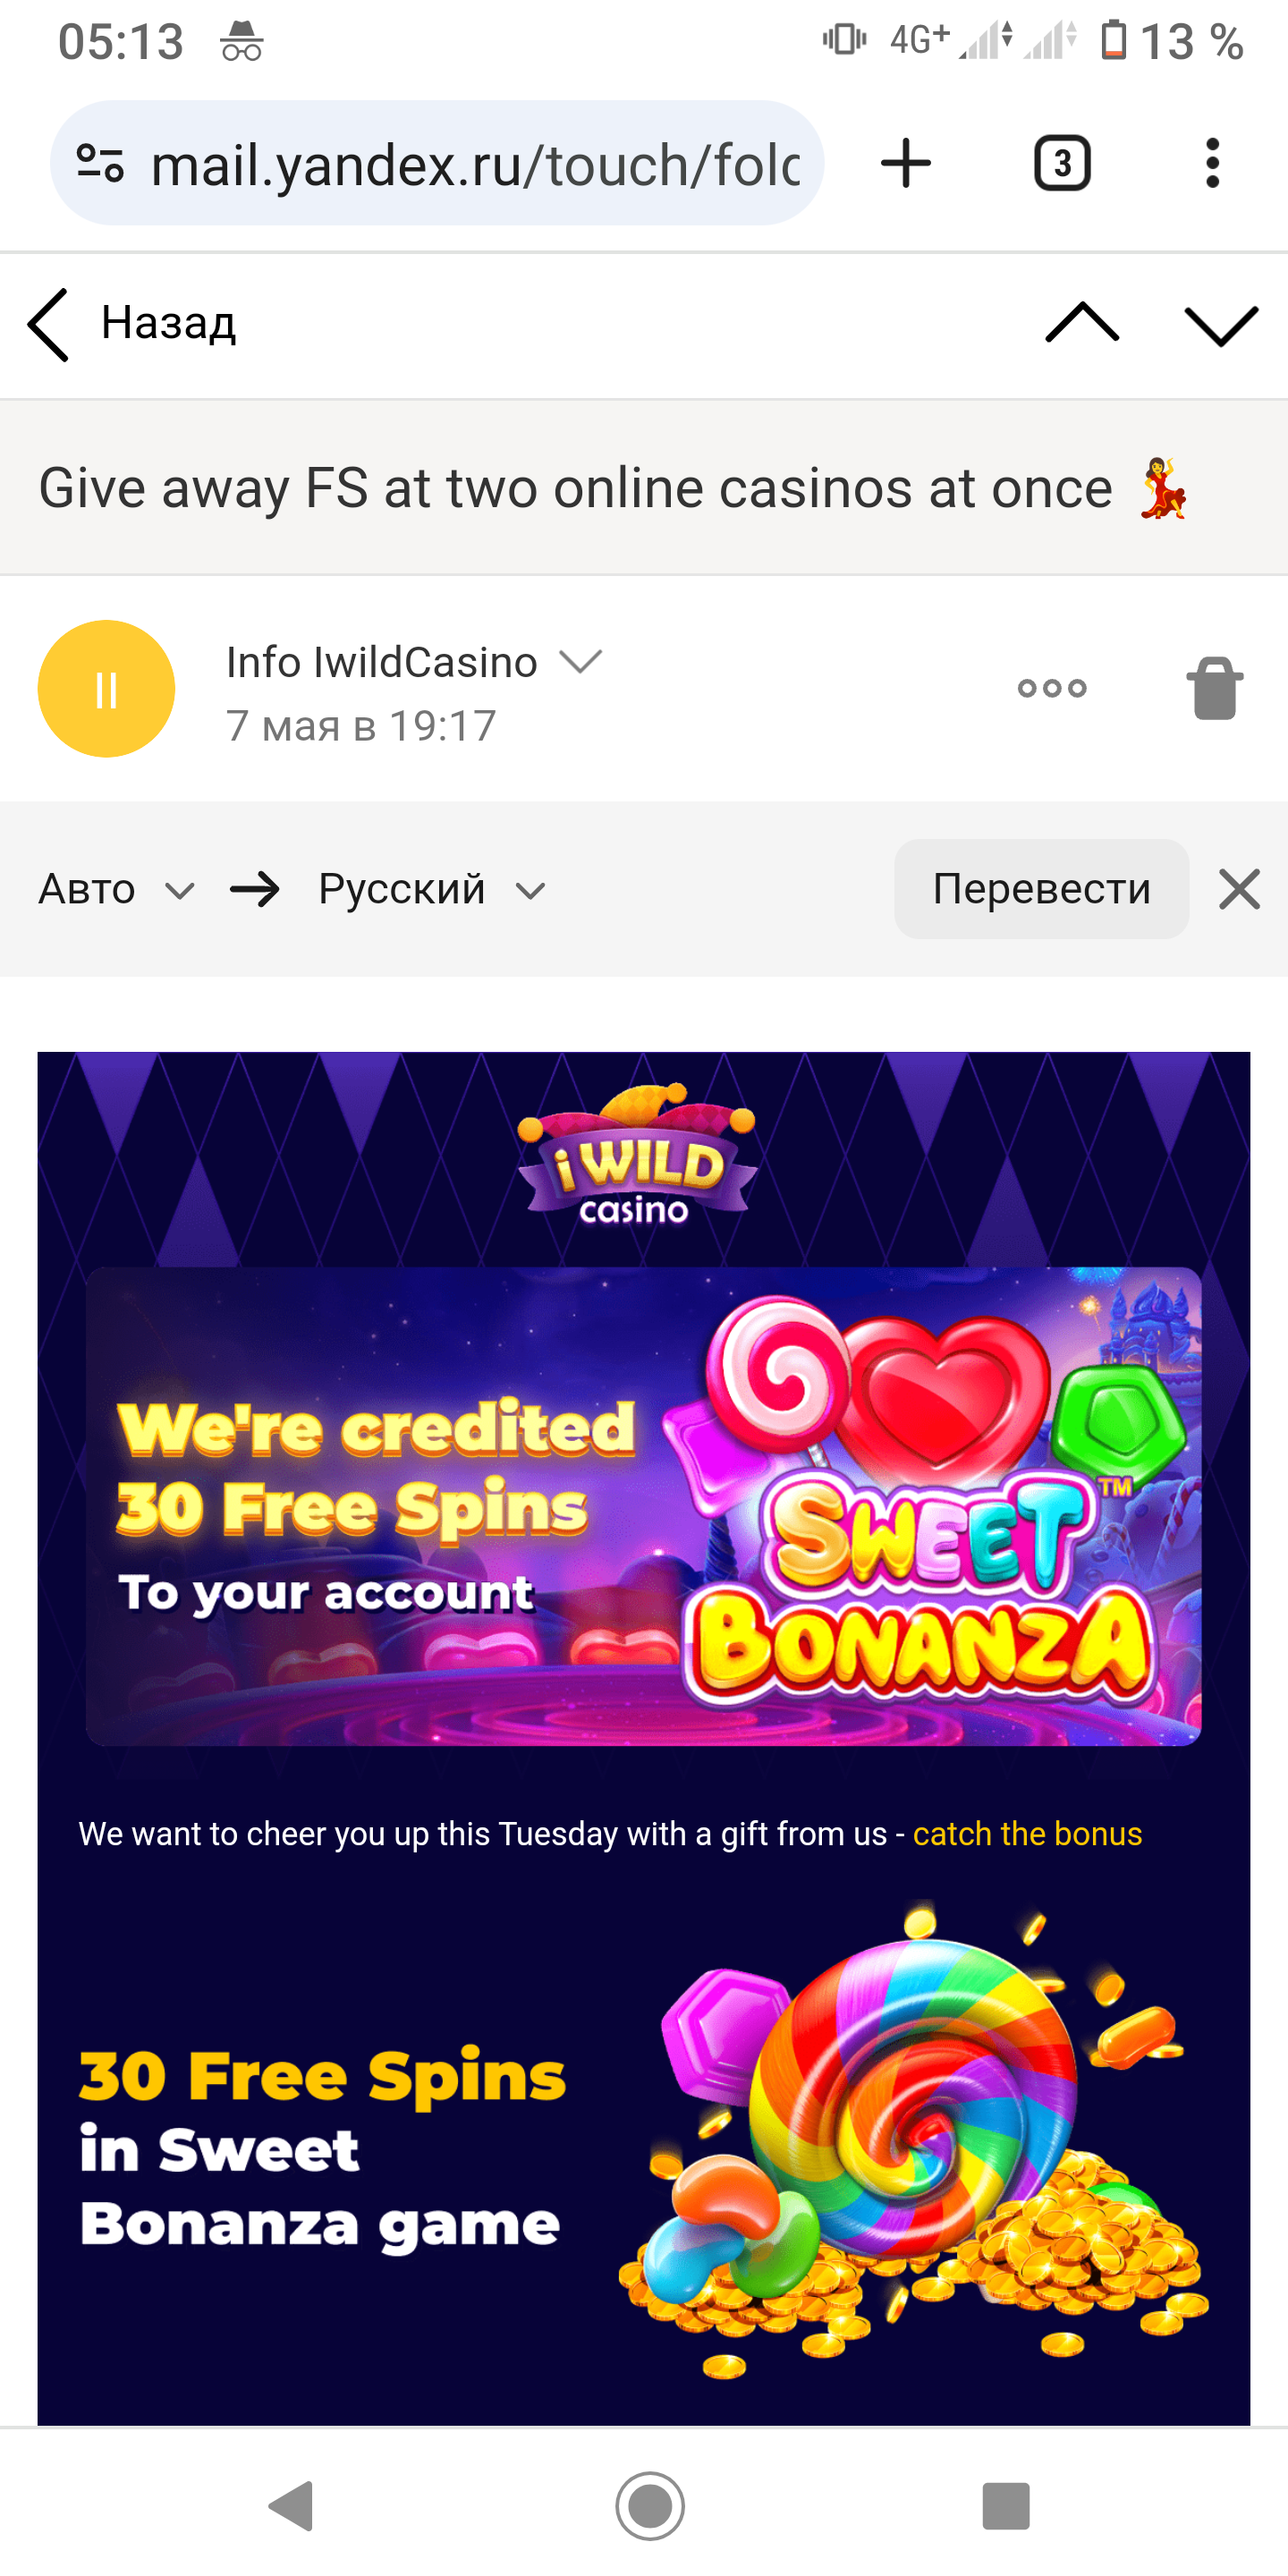Open new browser tab with plus icon
This screenshot has height=2576, width=1288.
click(906, 163)
